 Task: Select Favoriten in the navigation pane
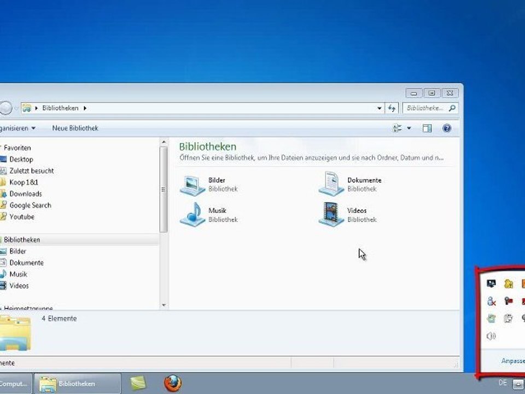pos(17,148)
